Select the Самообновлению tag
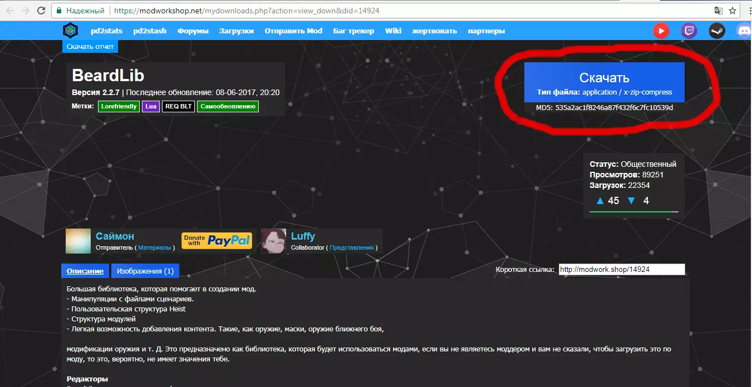The height and width of the screenshot is (387, 752). point(228,106)
